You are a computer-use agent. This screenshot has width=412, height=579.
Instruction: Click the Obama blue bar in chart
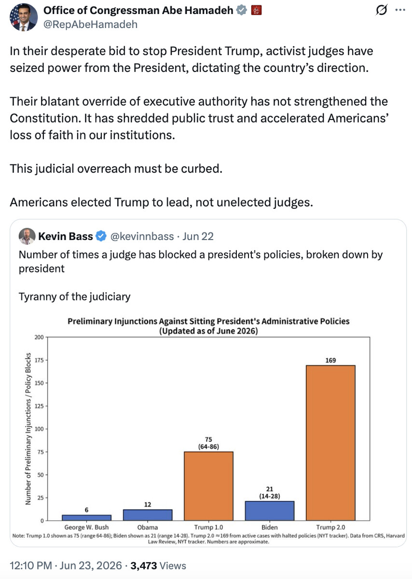148,515
